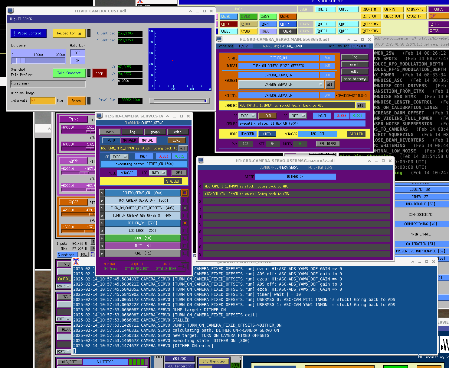Click monitor icon of GRD-CAMERA_SERVO.MAIN window title bar
The image size is (449, 368).
coord(219,39)
